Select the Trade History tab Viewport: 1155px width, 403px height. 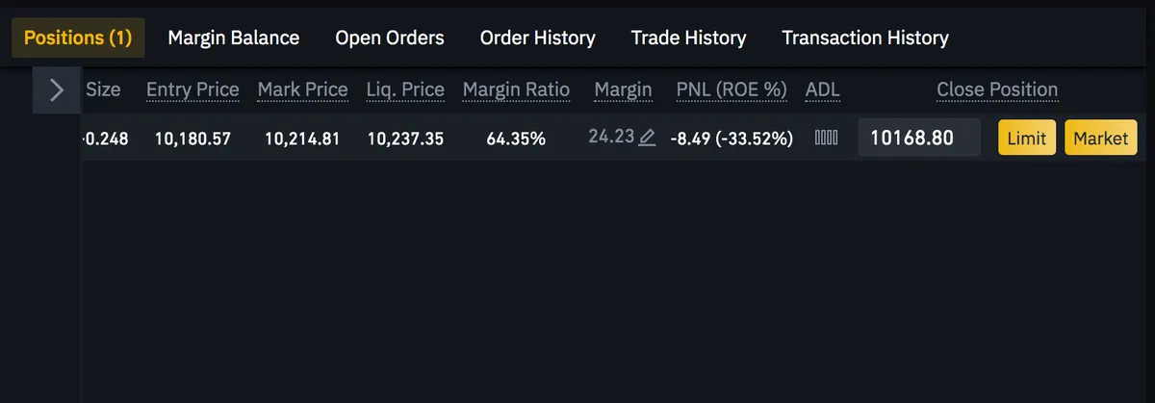689,38
